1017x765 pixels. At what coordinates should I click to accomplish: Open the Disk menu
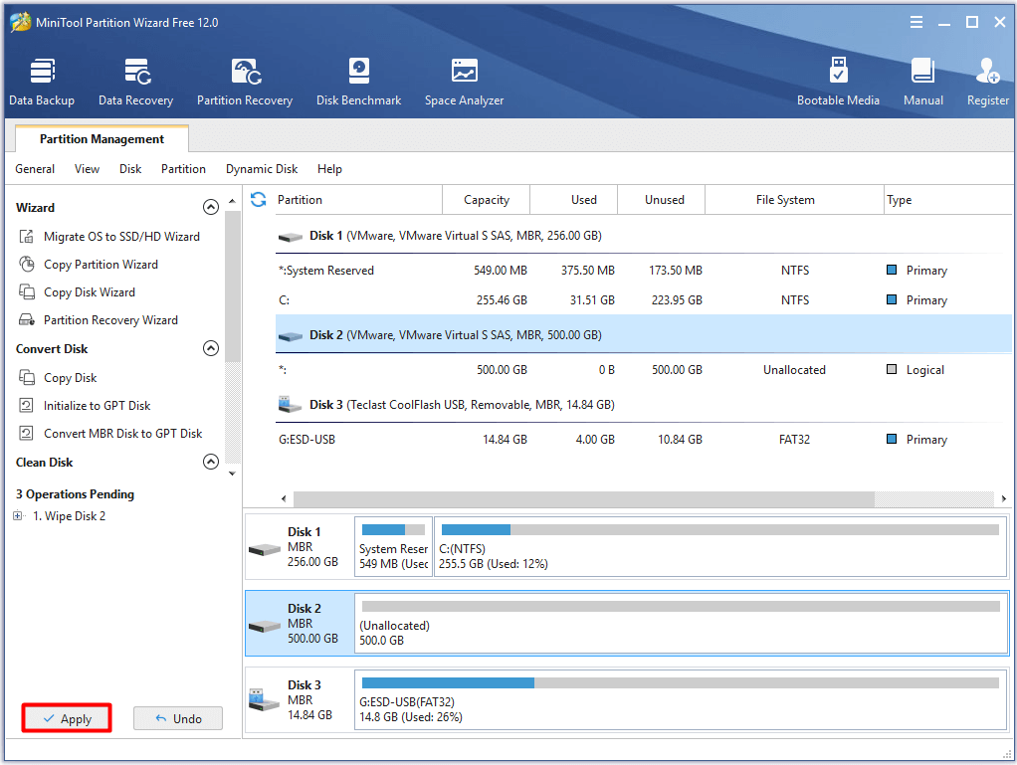(x=130, y=169)
